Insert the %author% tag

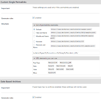(52, 73)
